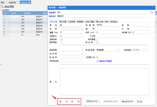Toggle the 批号管理 checkbox
This screenshot has width=157, height=107.
(97, 39)
